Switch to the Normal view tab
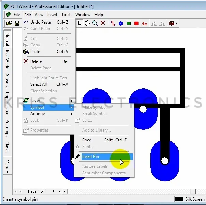 click(8, 39)
